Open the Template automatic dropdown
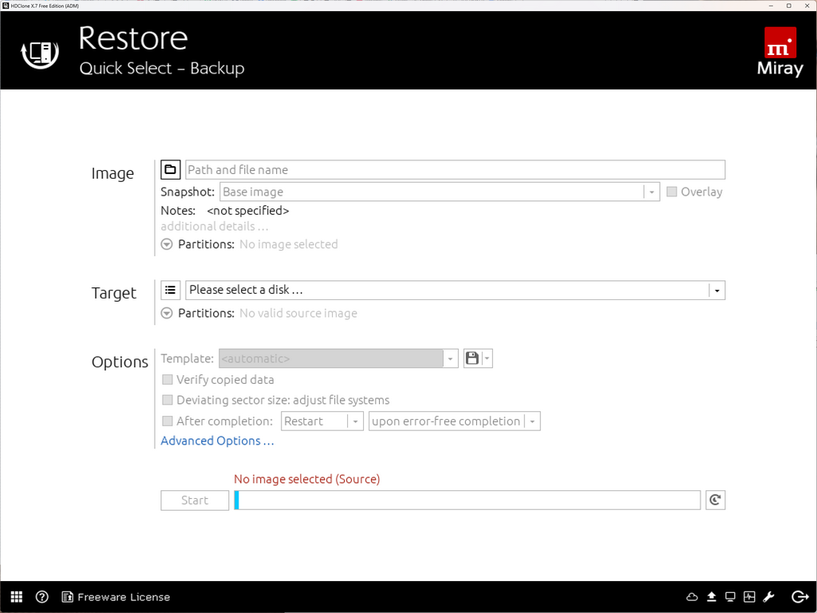Screen dimensions: 817x613 coord(338,358)
